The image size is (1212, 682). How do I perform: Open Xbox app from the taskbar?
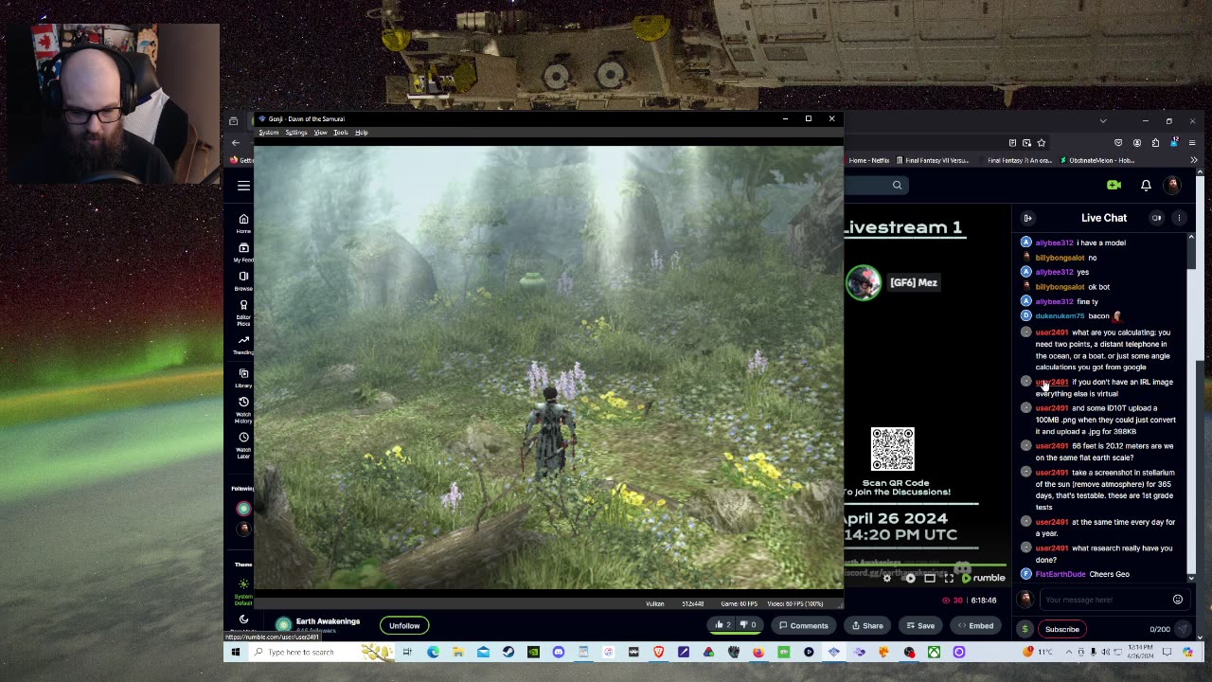coord(934,652)
